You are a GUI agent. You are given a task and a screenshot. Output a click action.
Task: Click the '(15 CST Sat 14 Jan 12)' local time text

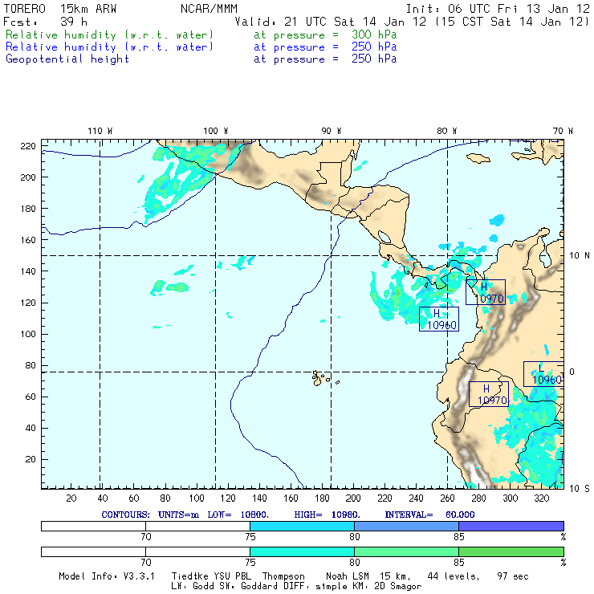pyautogui.click(x=512, y=22)
